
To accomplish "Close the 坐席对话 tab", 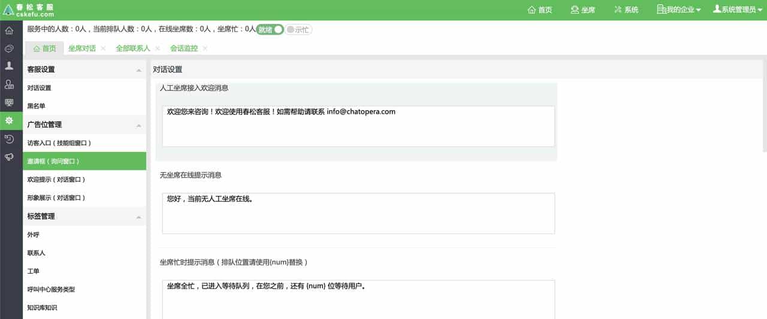I will tap(103, 48).
